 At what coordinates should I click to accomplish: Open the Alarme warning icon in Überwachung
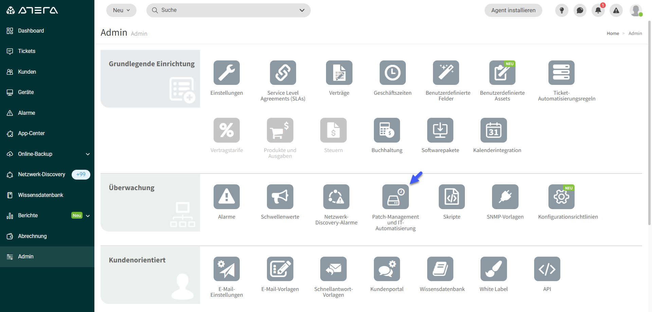pyautogui.click(x=227, y=197)
